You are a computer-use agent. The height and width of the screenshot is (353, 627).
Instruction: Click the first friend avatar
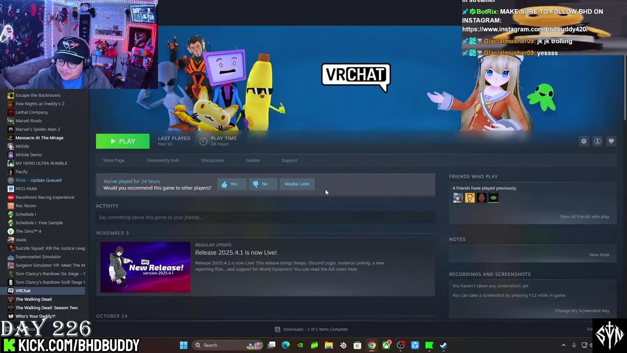click(458, 198)
